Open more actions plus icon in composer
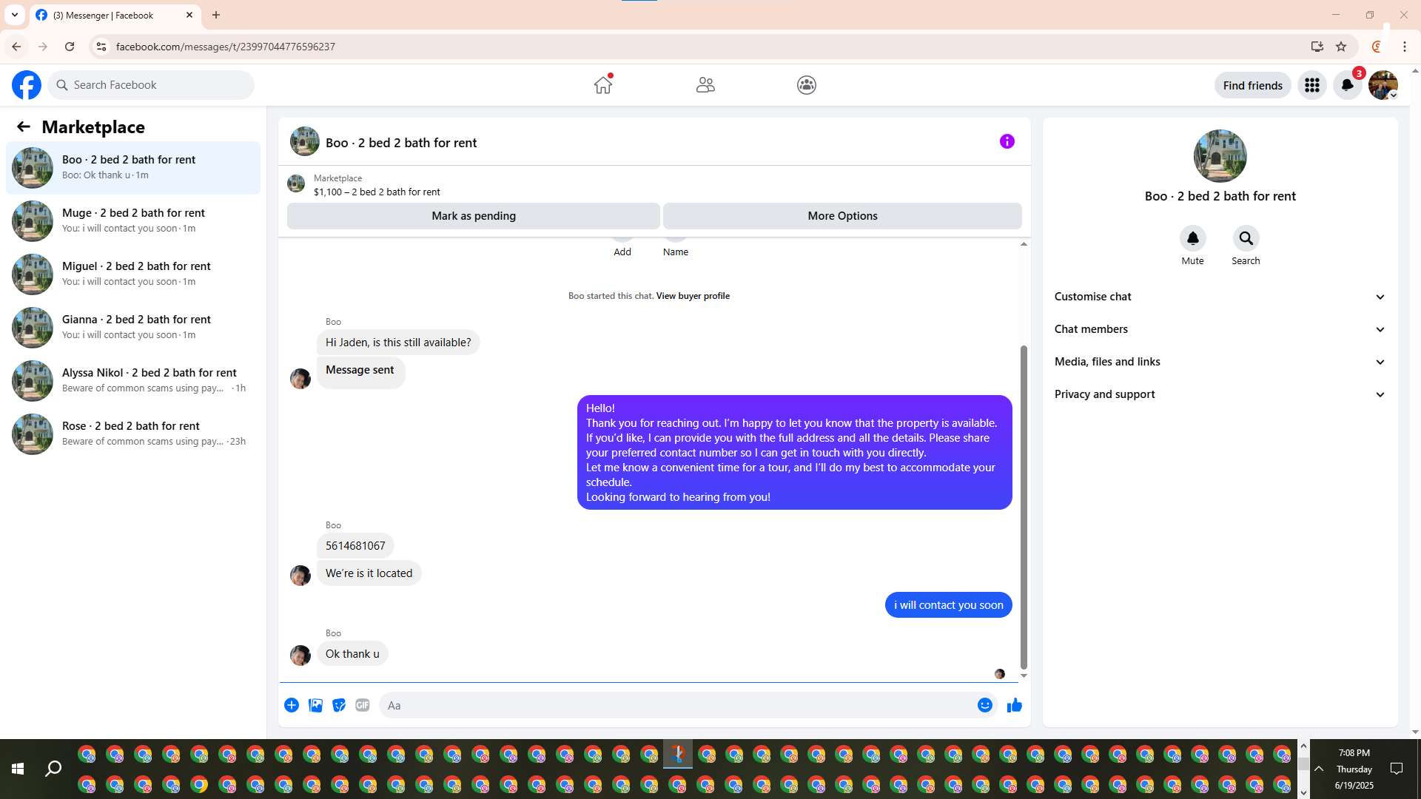Image resolution: width=1421 pixels, height=799 pixels. [292, 705]
